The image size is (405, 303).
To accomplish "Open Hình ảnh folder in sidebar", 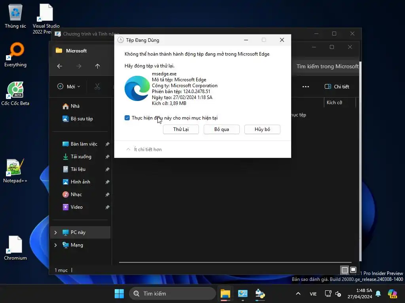I will 76,182.
